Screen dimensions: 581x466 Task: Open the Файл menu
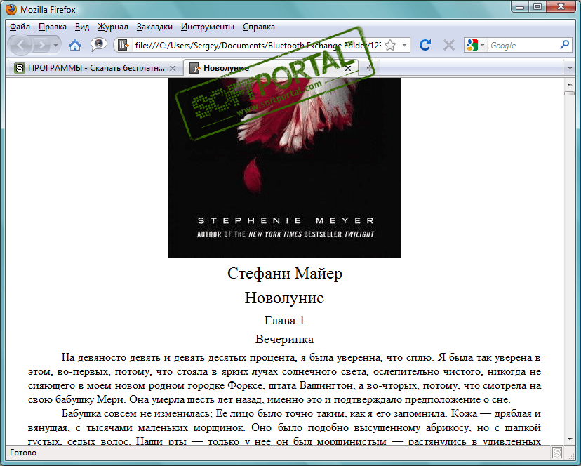(20, 27)
